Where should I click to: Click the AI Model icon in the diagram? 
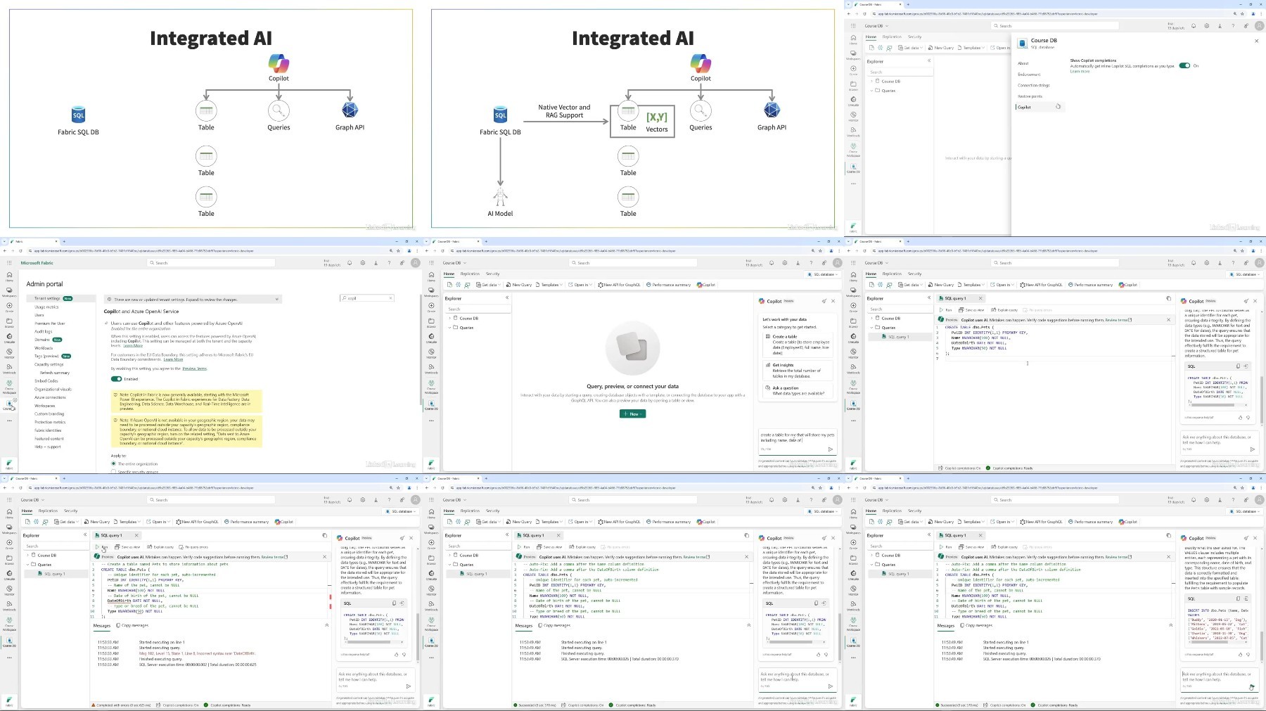tap(500, 196)
